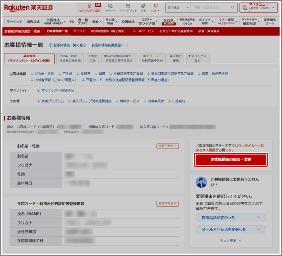
Task: Jump to 楽天グループ情報連携確認 section
Action: coord(90,101)
